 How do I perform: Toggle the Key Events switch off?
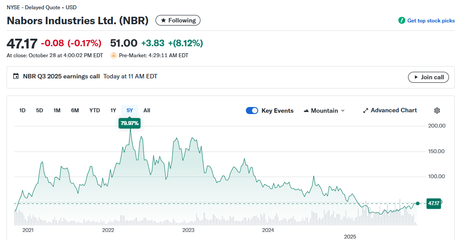(x=252, y=111)
